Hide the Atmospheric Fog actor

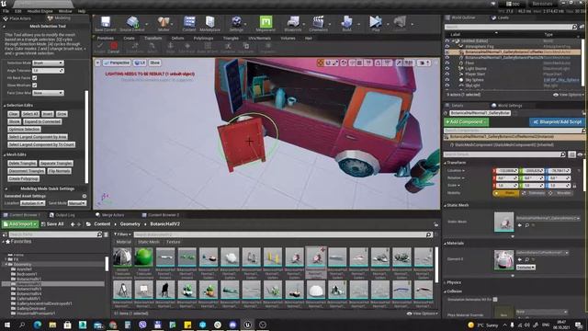tap(447, 46)
